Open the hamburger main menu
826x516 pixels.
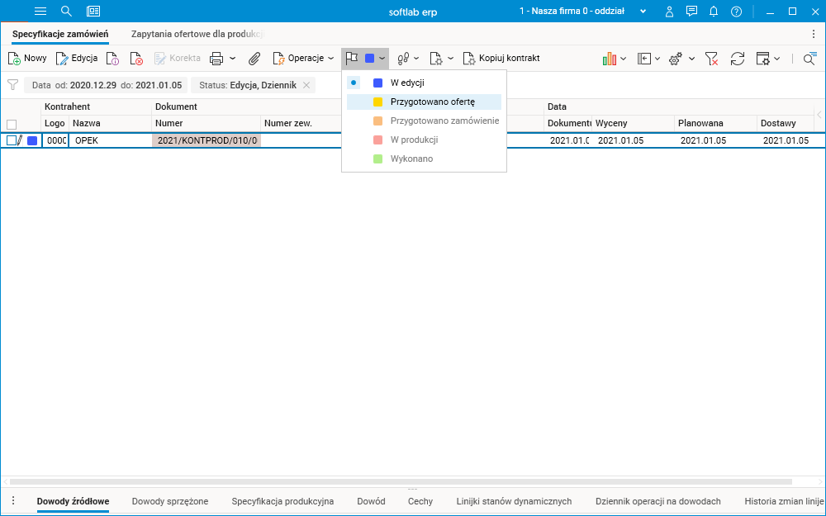40,11
